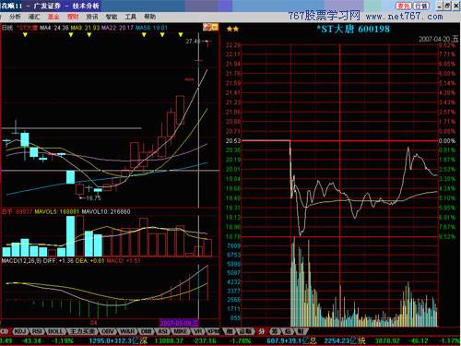Show the DMI indicator
Screen dimensions: 461x346
click(147, 331)
